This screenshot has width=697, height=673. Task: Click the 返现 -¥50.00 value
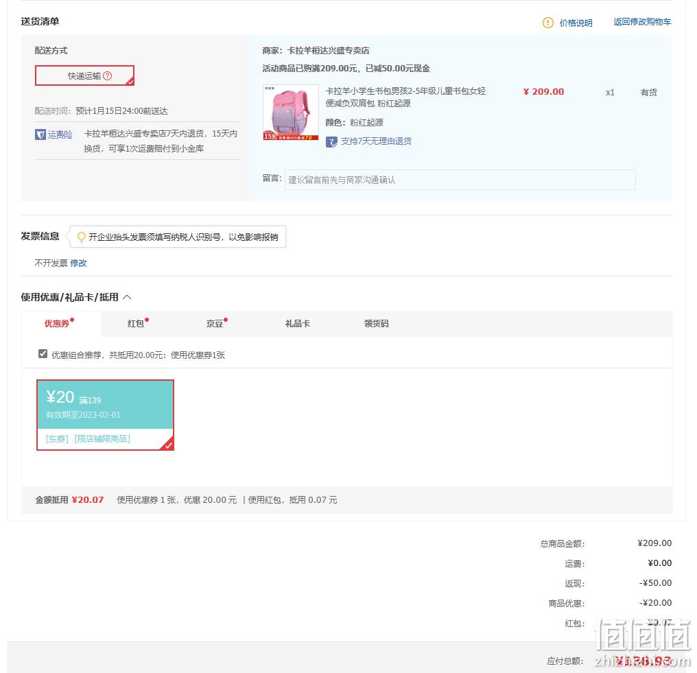click(655, 582)
